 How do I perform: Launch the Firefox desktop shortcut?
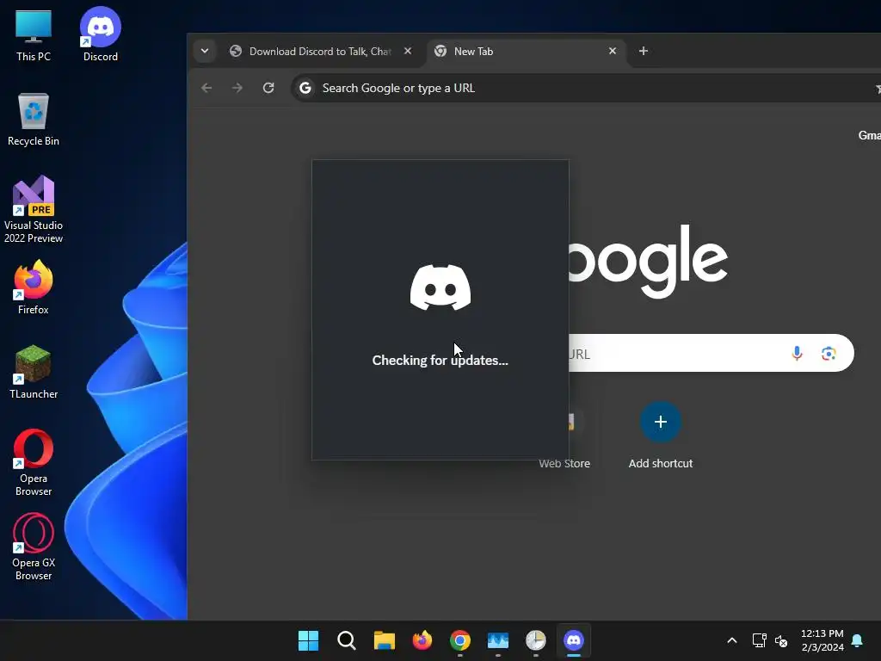click(34, 287)
